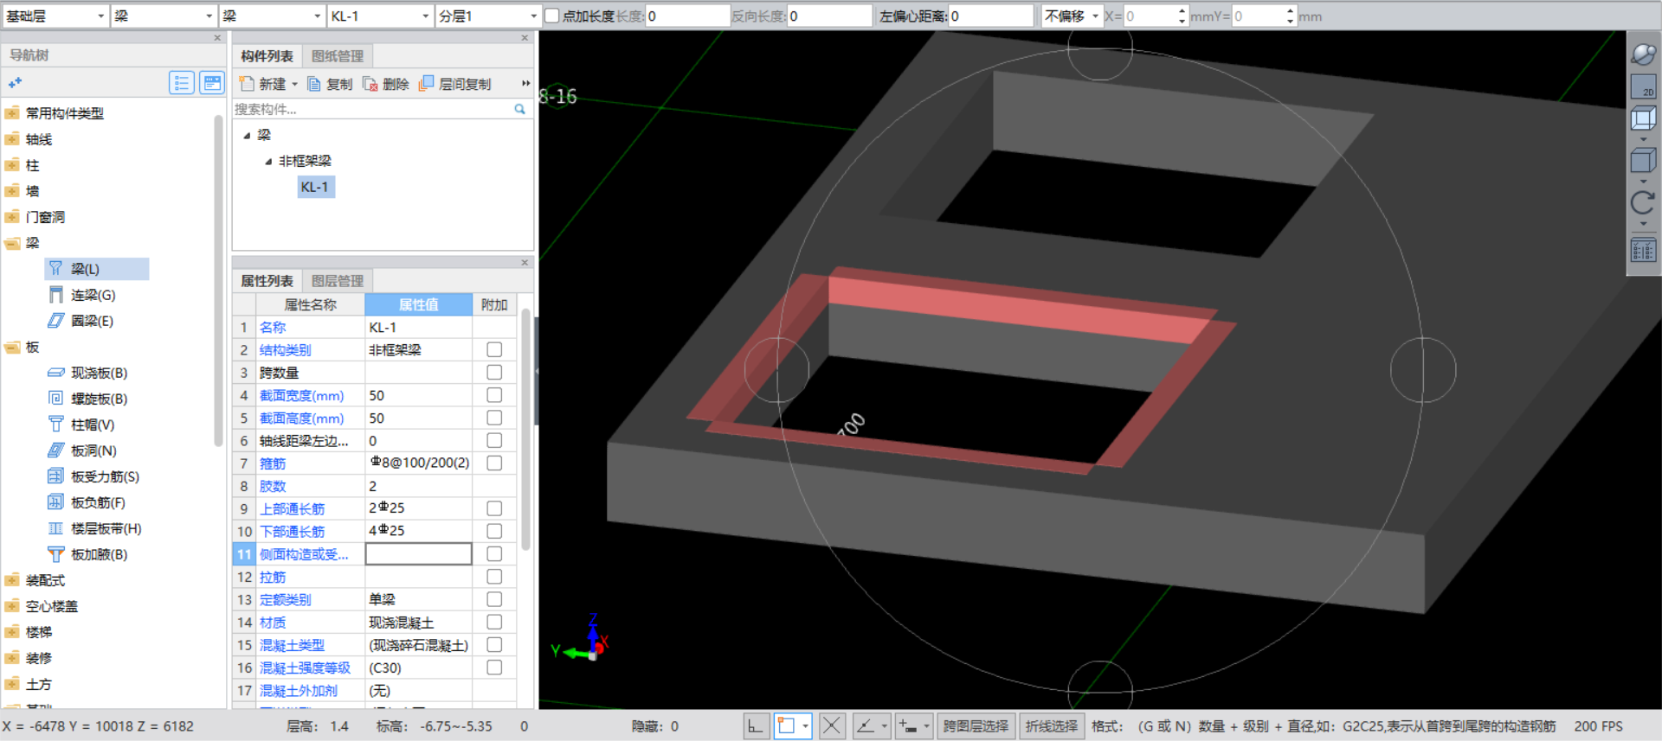Open the display settings checklist icon

click(1643, 251)
